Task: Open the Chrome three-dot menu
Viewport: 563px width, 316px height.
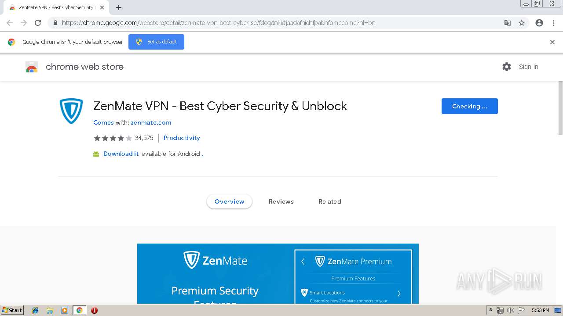Action: coord(553,23)
